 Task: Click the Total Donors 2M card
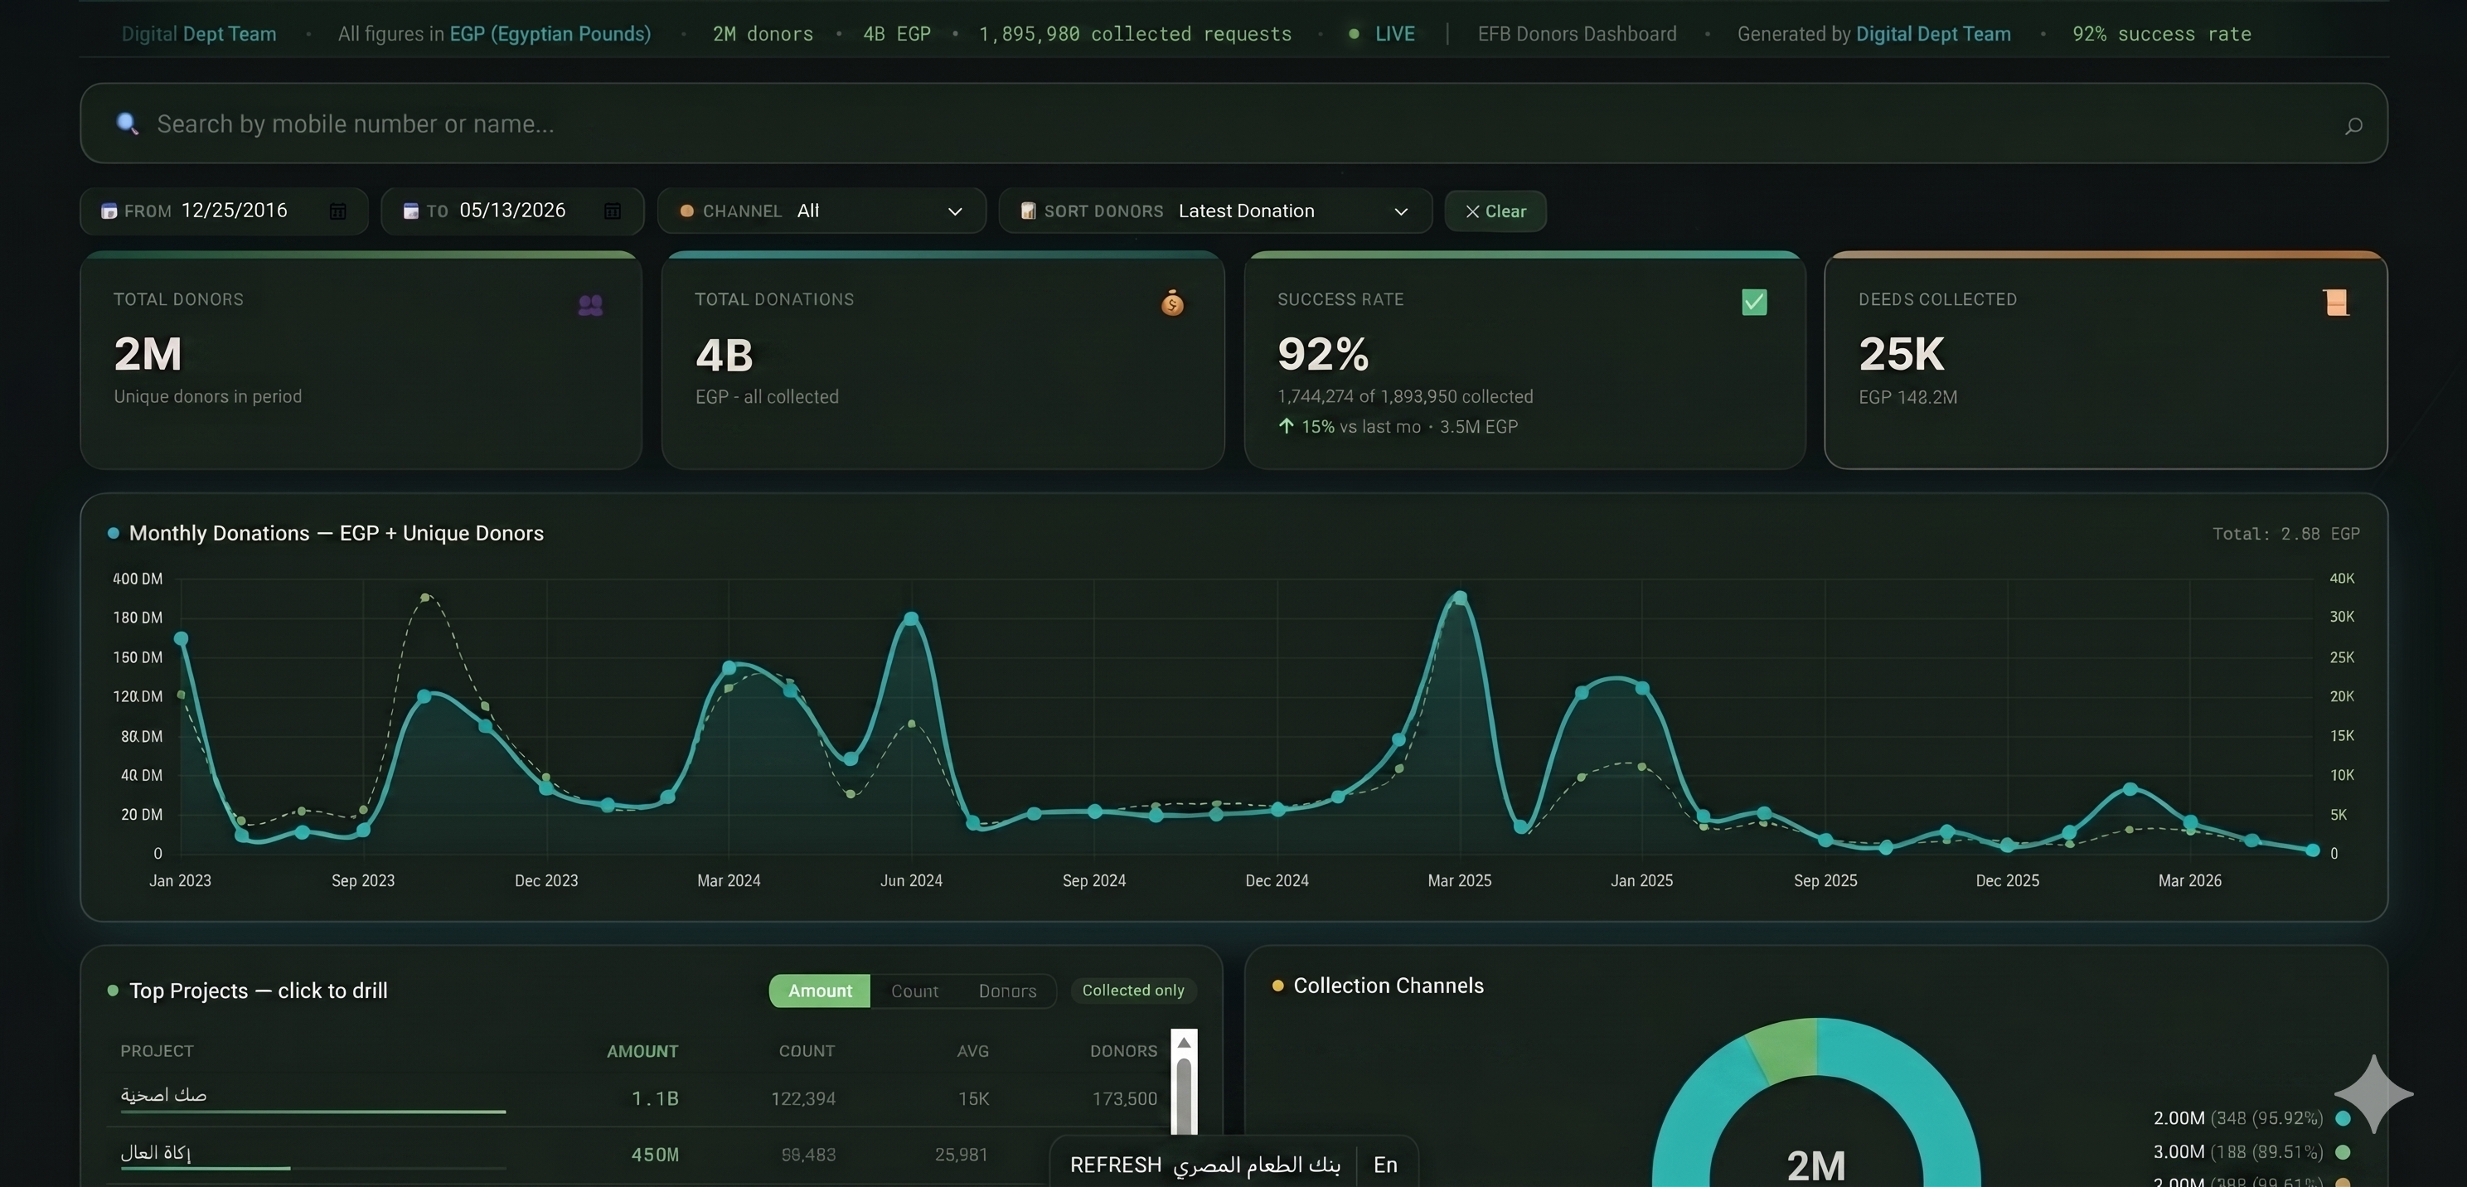click(x=361, y=361)
